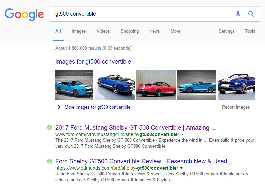Switch to the Images tab
This screenshot has width=265, height=192.
[79, 31]
